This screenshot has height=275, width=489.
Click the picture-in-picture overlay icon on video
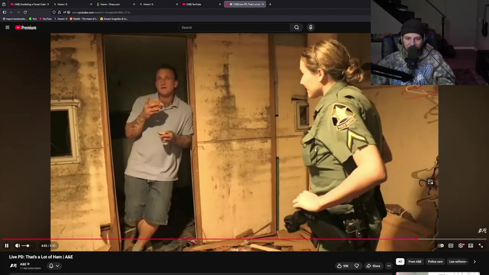click(x=431, y=182)
